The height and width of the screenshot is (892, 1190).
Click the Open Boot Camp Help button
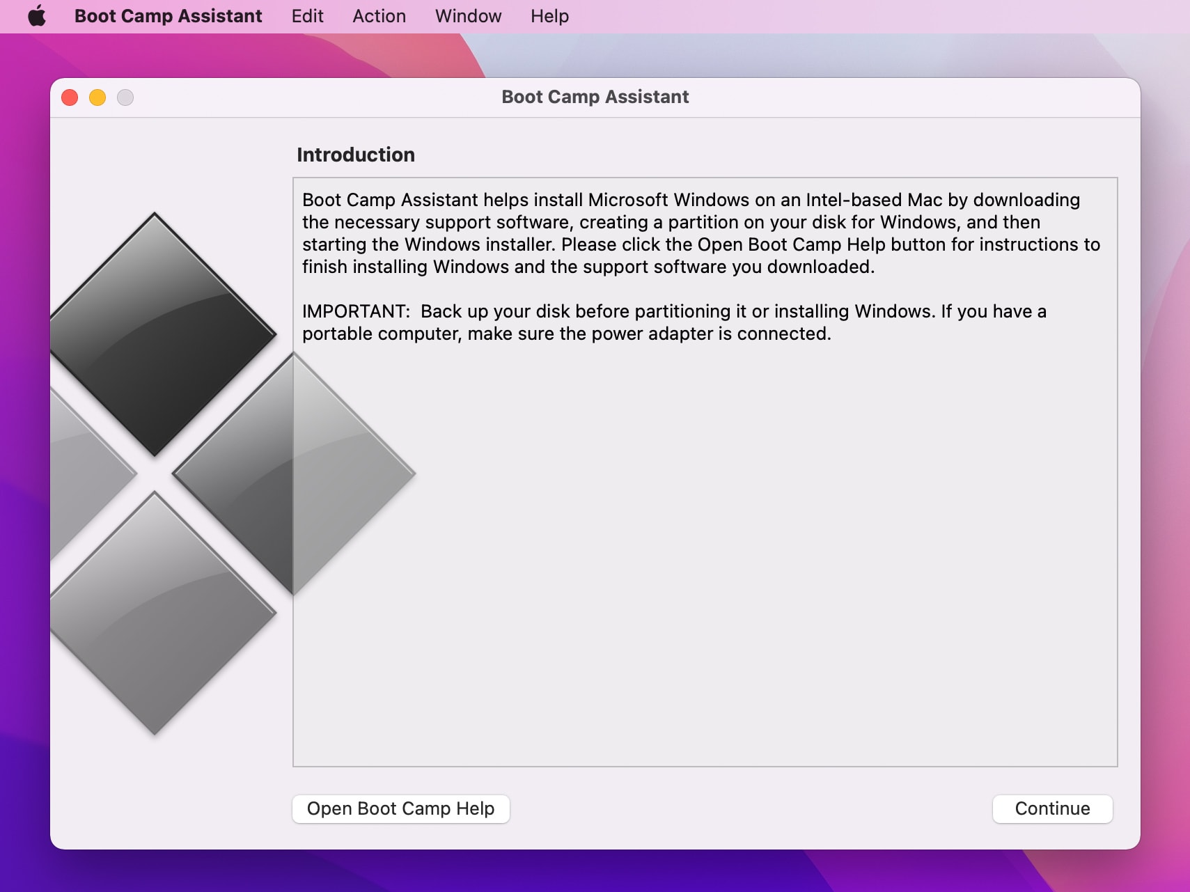click(x=400, y=808)
